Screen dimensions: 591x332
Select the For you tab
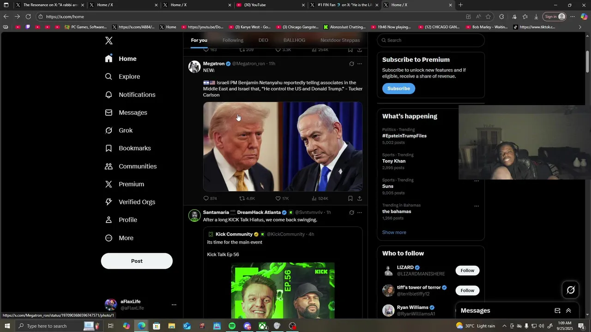point(199,40)
